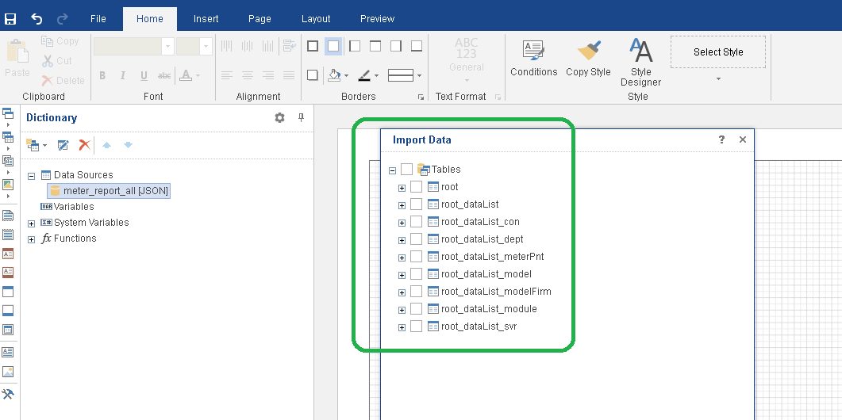Select the all borders icon
Image resolution: width=842 pixels, height=420 pixels.
(x=313, y=46)
